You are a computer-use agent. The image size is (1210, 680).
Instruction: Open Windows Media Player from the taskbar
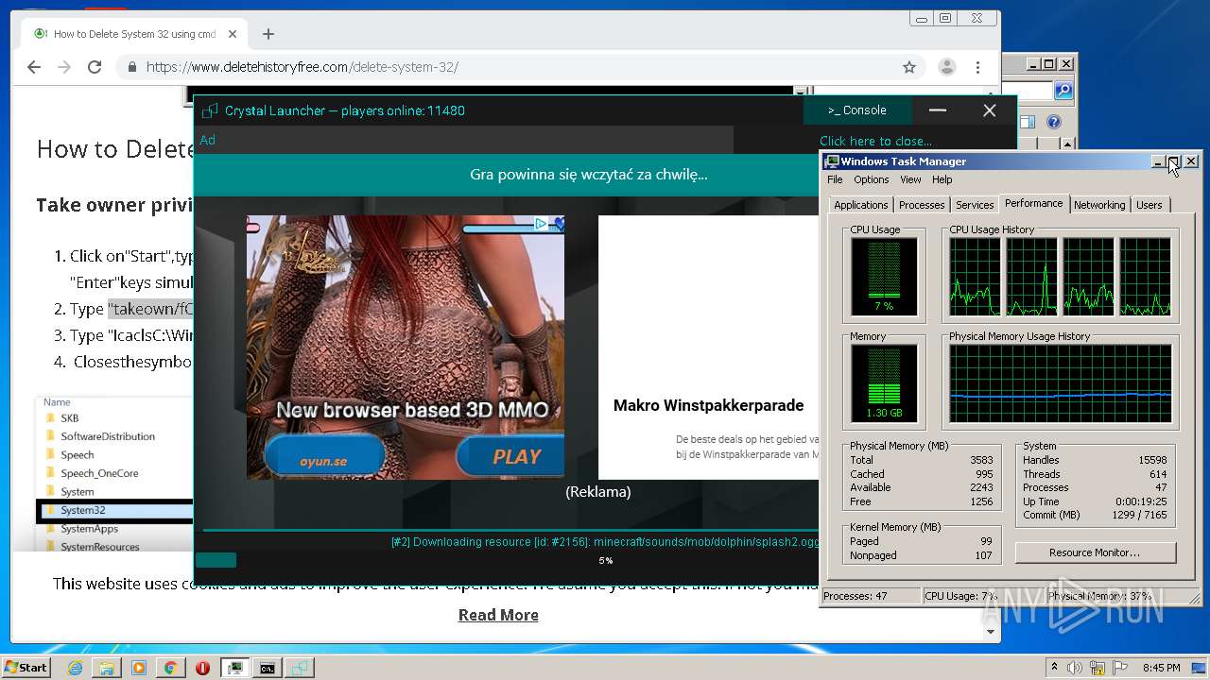pyautogui.click(x=139, y=668)
